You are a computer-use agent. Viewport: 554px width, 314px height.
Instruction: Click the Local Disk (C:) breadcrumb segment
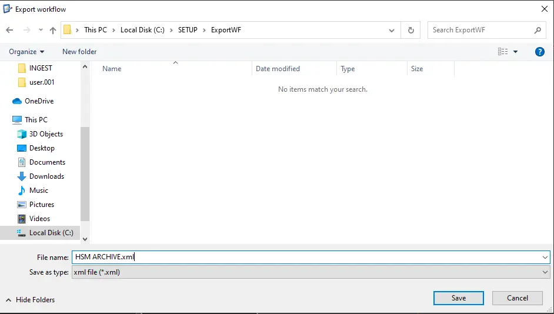tap(143, 30)
